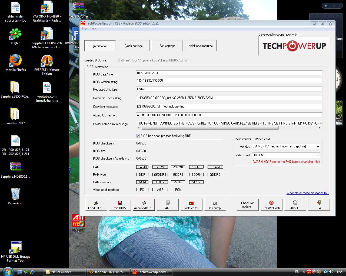Switch to the Clock settings tab

[x=134, y=46]
